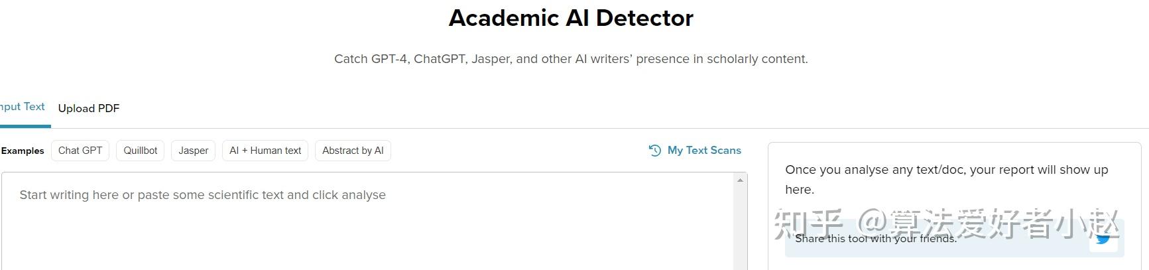This screenshot has height=270, width=1149.
Task: Load the AI + Human text example
Action: click(x=265, y=151)
